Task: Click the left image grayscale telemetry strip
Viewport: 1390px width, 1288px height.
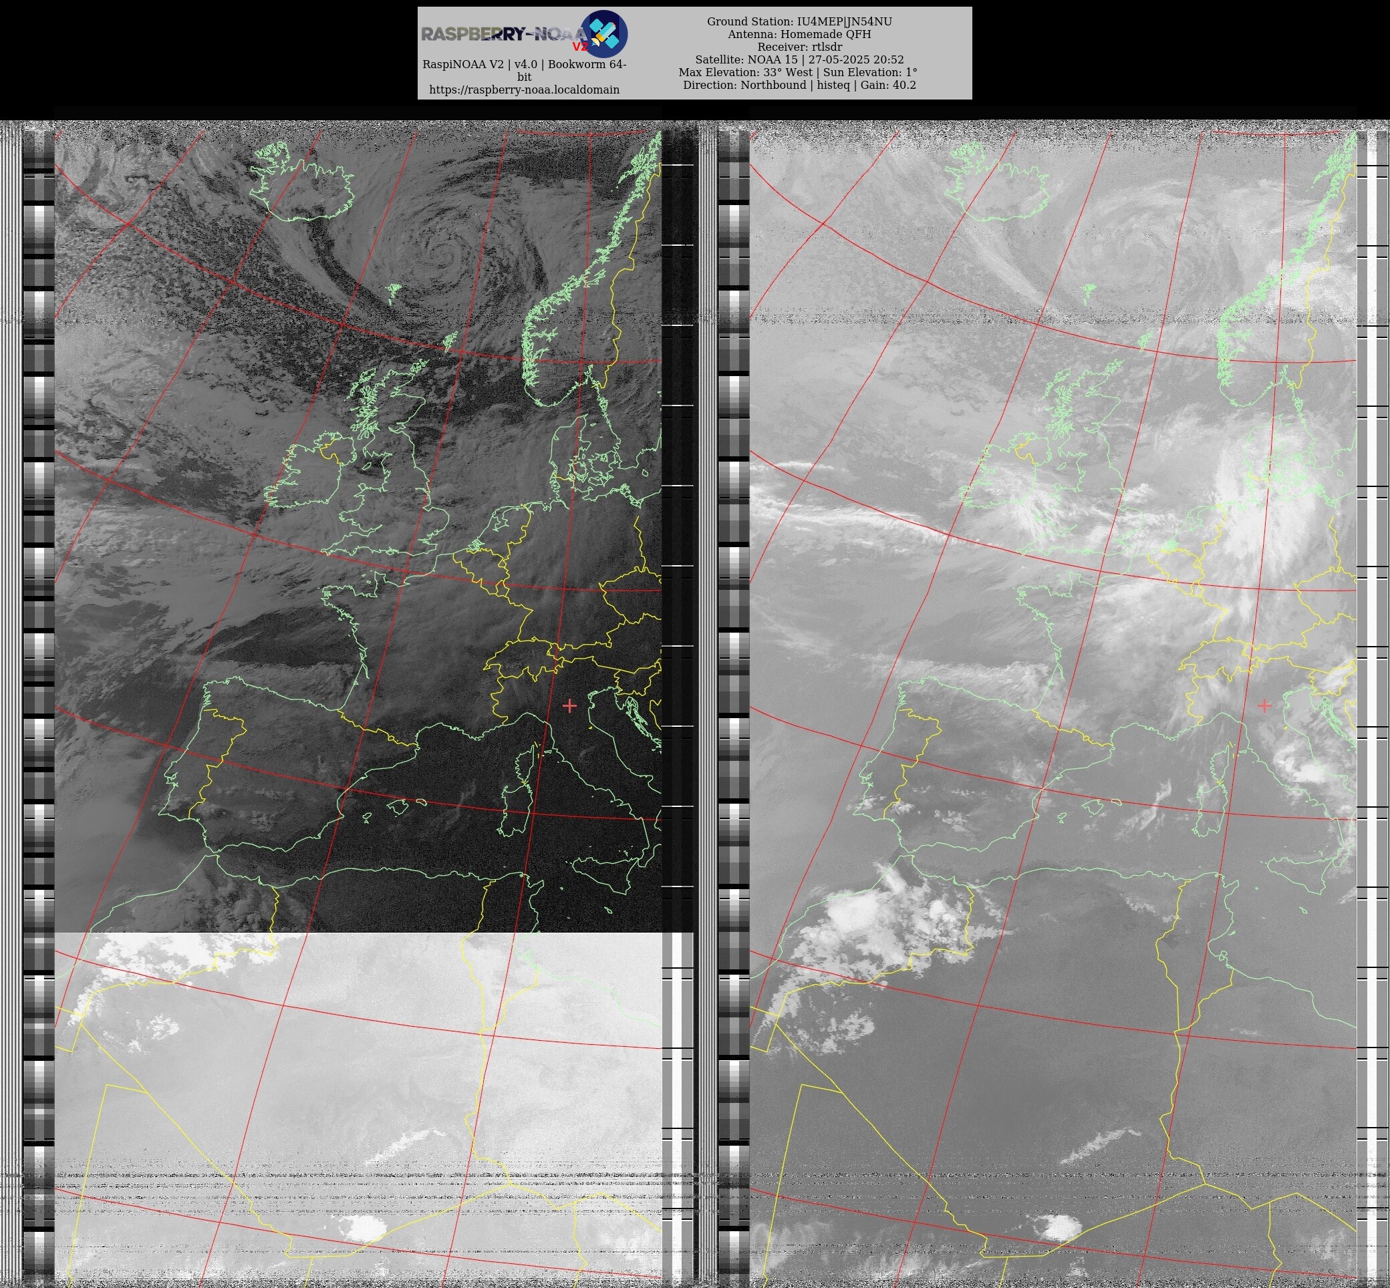Action: (x=38, y=704)
